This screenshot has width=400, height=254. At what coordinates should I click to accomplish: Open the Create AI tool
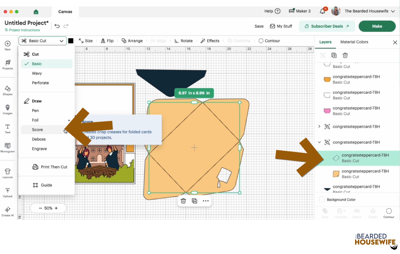click(7, 212)
